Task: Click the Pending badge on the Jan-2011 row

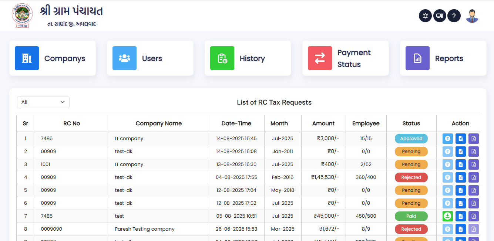Action: click(411, 151)
